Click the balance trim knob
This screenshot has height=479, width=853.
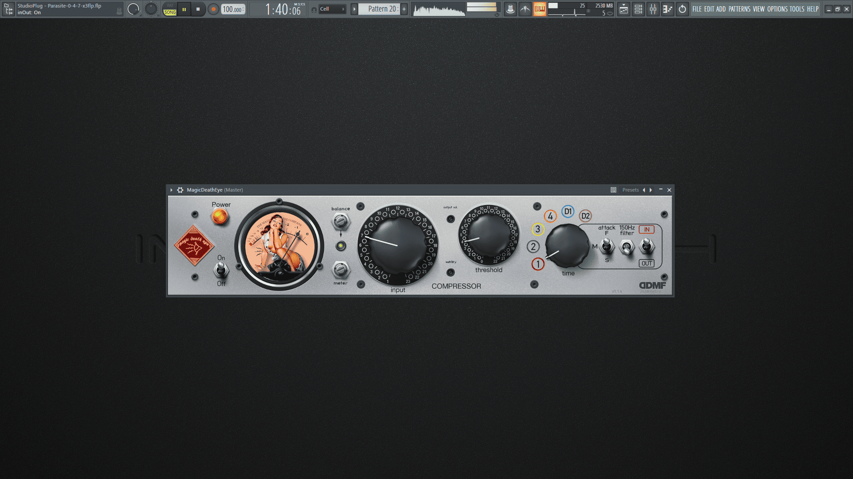[341, 220]
